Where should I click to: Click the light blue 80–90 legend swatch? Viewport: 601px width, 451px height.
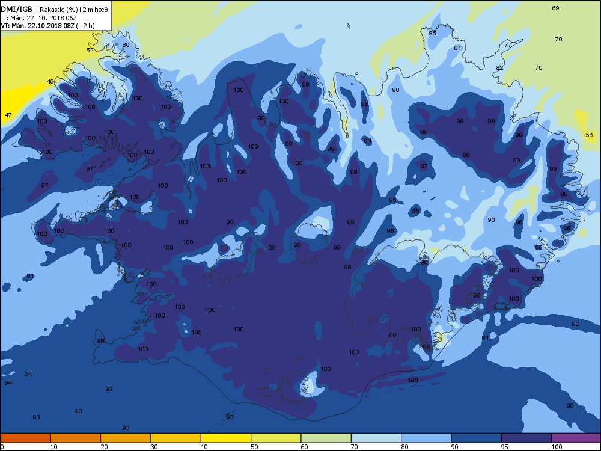pyautogui.click(x=426, y=438)
